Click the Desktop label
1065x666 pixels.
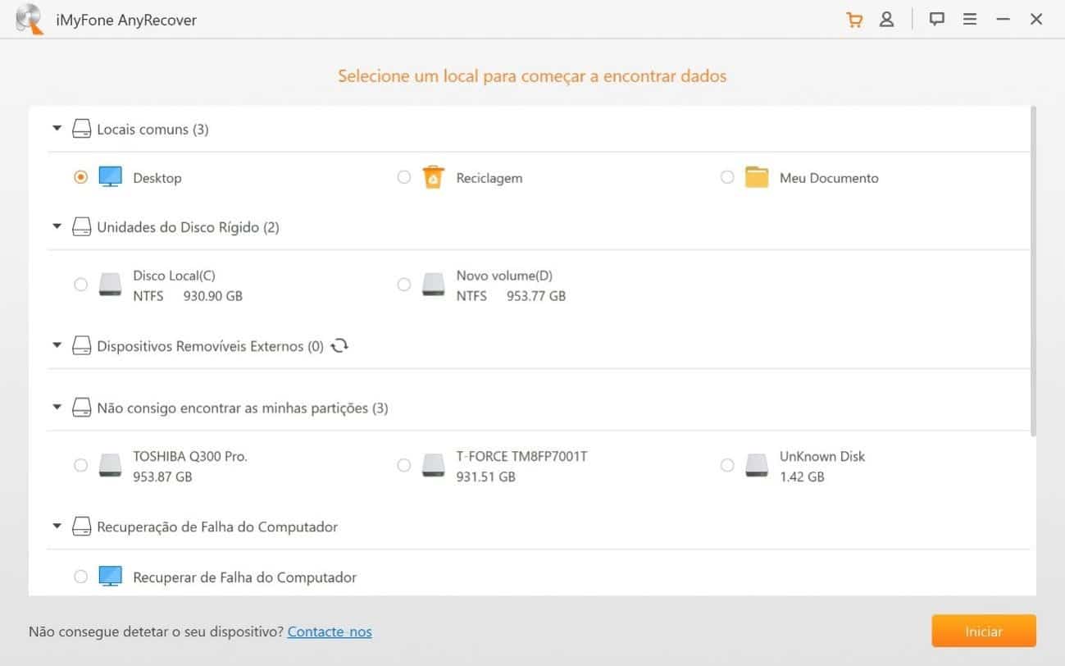pos(157,178)
